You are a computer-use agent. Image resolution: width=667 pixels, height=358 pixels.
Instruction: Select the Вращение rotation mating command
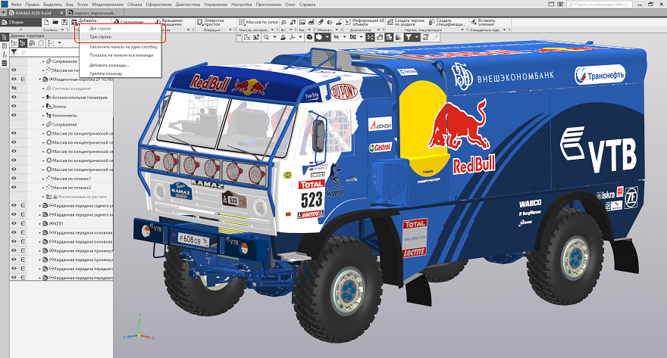coord(170,22)
